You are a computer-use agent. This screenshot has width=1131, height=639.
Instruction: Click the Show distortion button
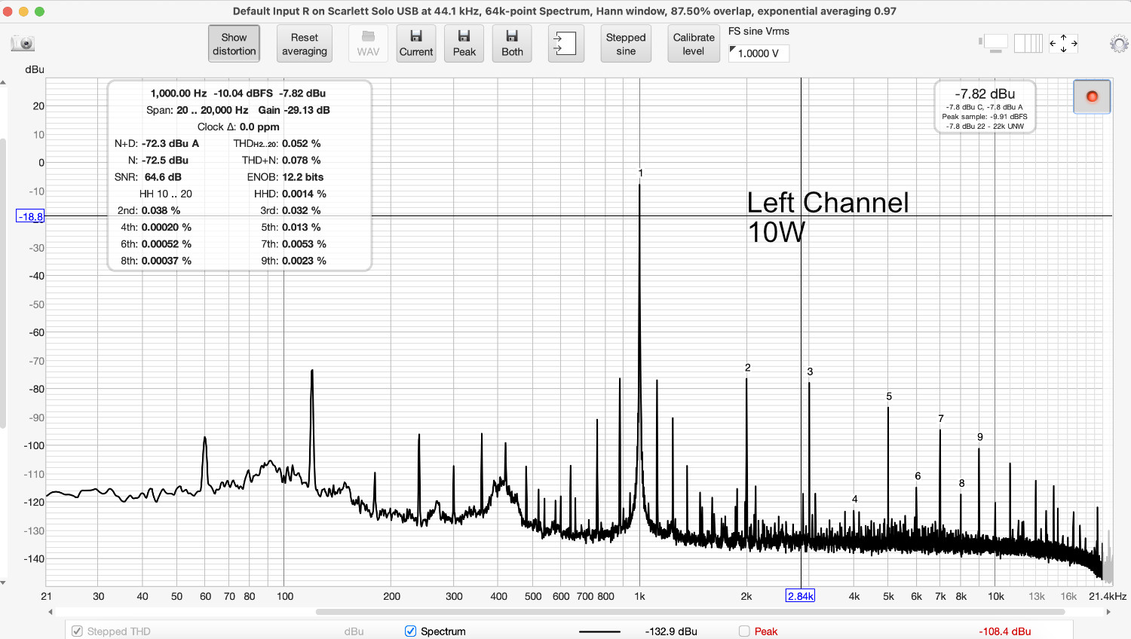tap(234, 43)
